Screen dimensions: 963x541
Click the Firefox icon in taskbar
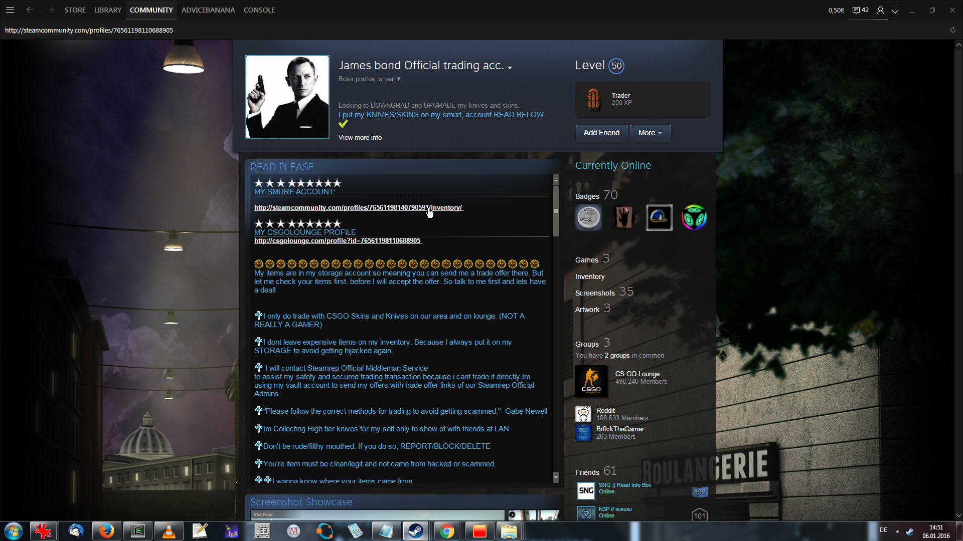pyautogui.click(x=106, y=531)
